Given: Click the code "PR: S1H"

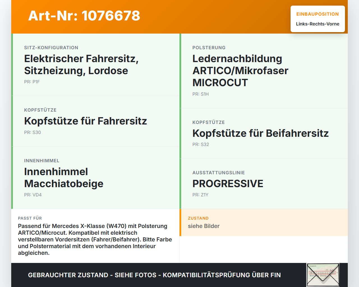Looking at the screenshot, I should (x=201, y=94).
